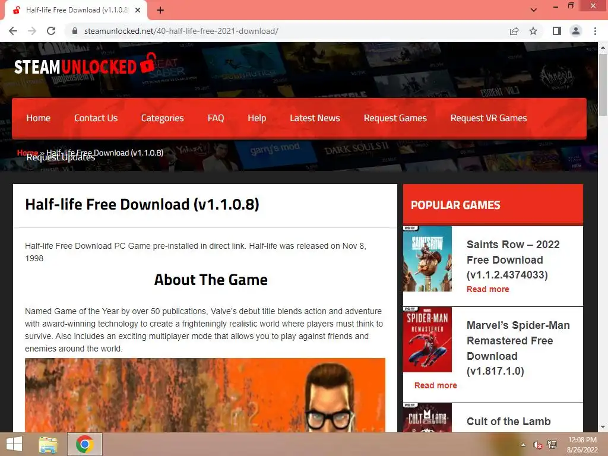Open the FAQ page
The image size is (608, 456).
point(216,118)
